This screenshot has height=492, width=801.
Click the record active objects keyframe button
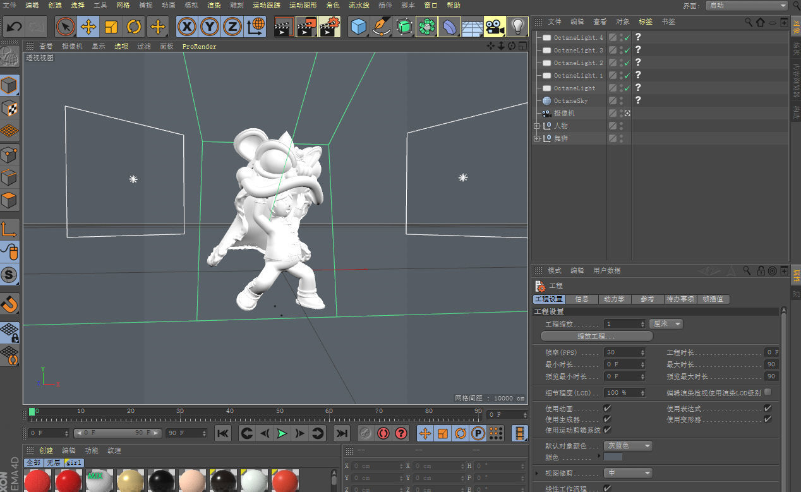tap(364, 433)
